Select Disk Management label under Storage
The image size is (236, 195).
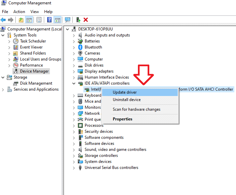click(36, 83)
